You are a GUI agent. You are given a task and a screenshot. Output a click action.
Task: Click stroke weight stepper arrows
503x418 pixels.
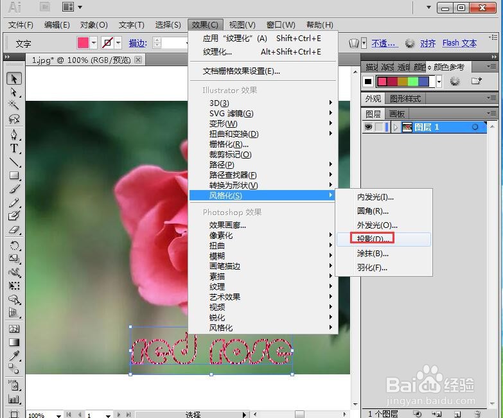[157, 42]
